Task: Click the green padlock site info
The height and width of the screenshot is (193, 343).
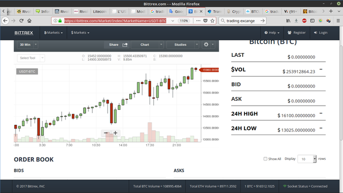Action: pyautogui.click(x=60, y=21)
